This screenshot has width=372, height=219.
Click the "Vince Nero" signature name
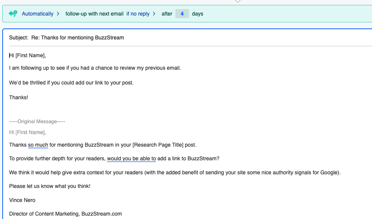point(22,200)
